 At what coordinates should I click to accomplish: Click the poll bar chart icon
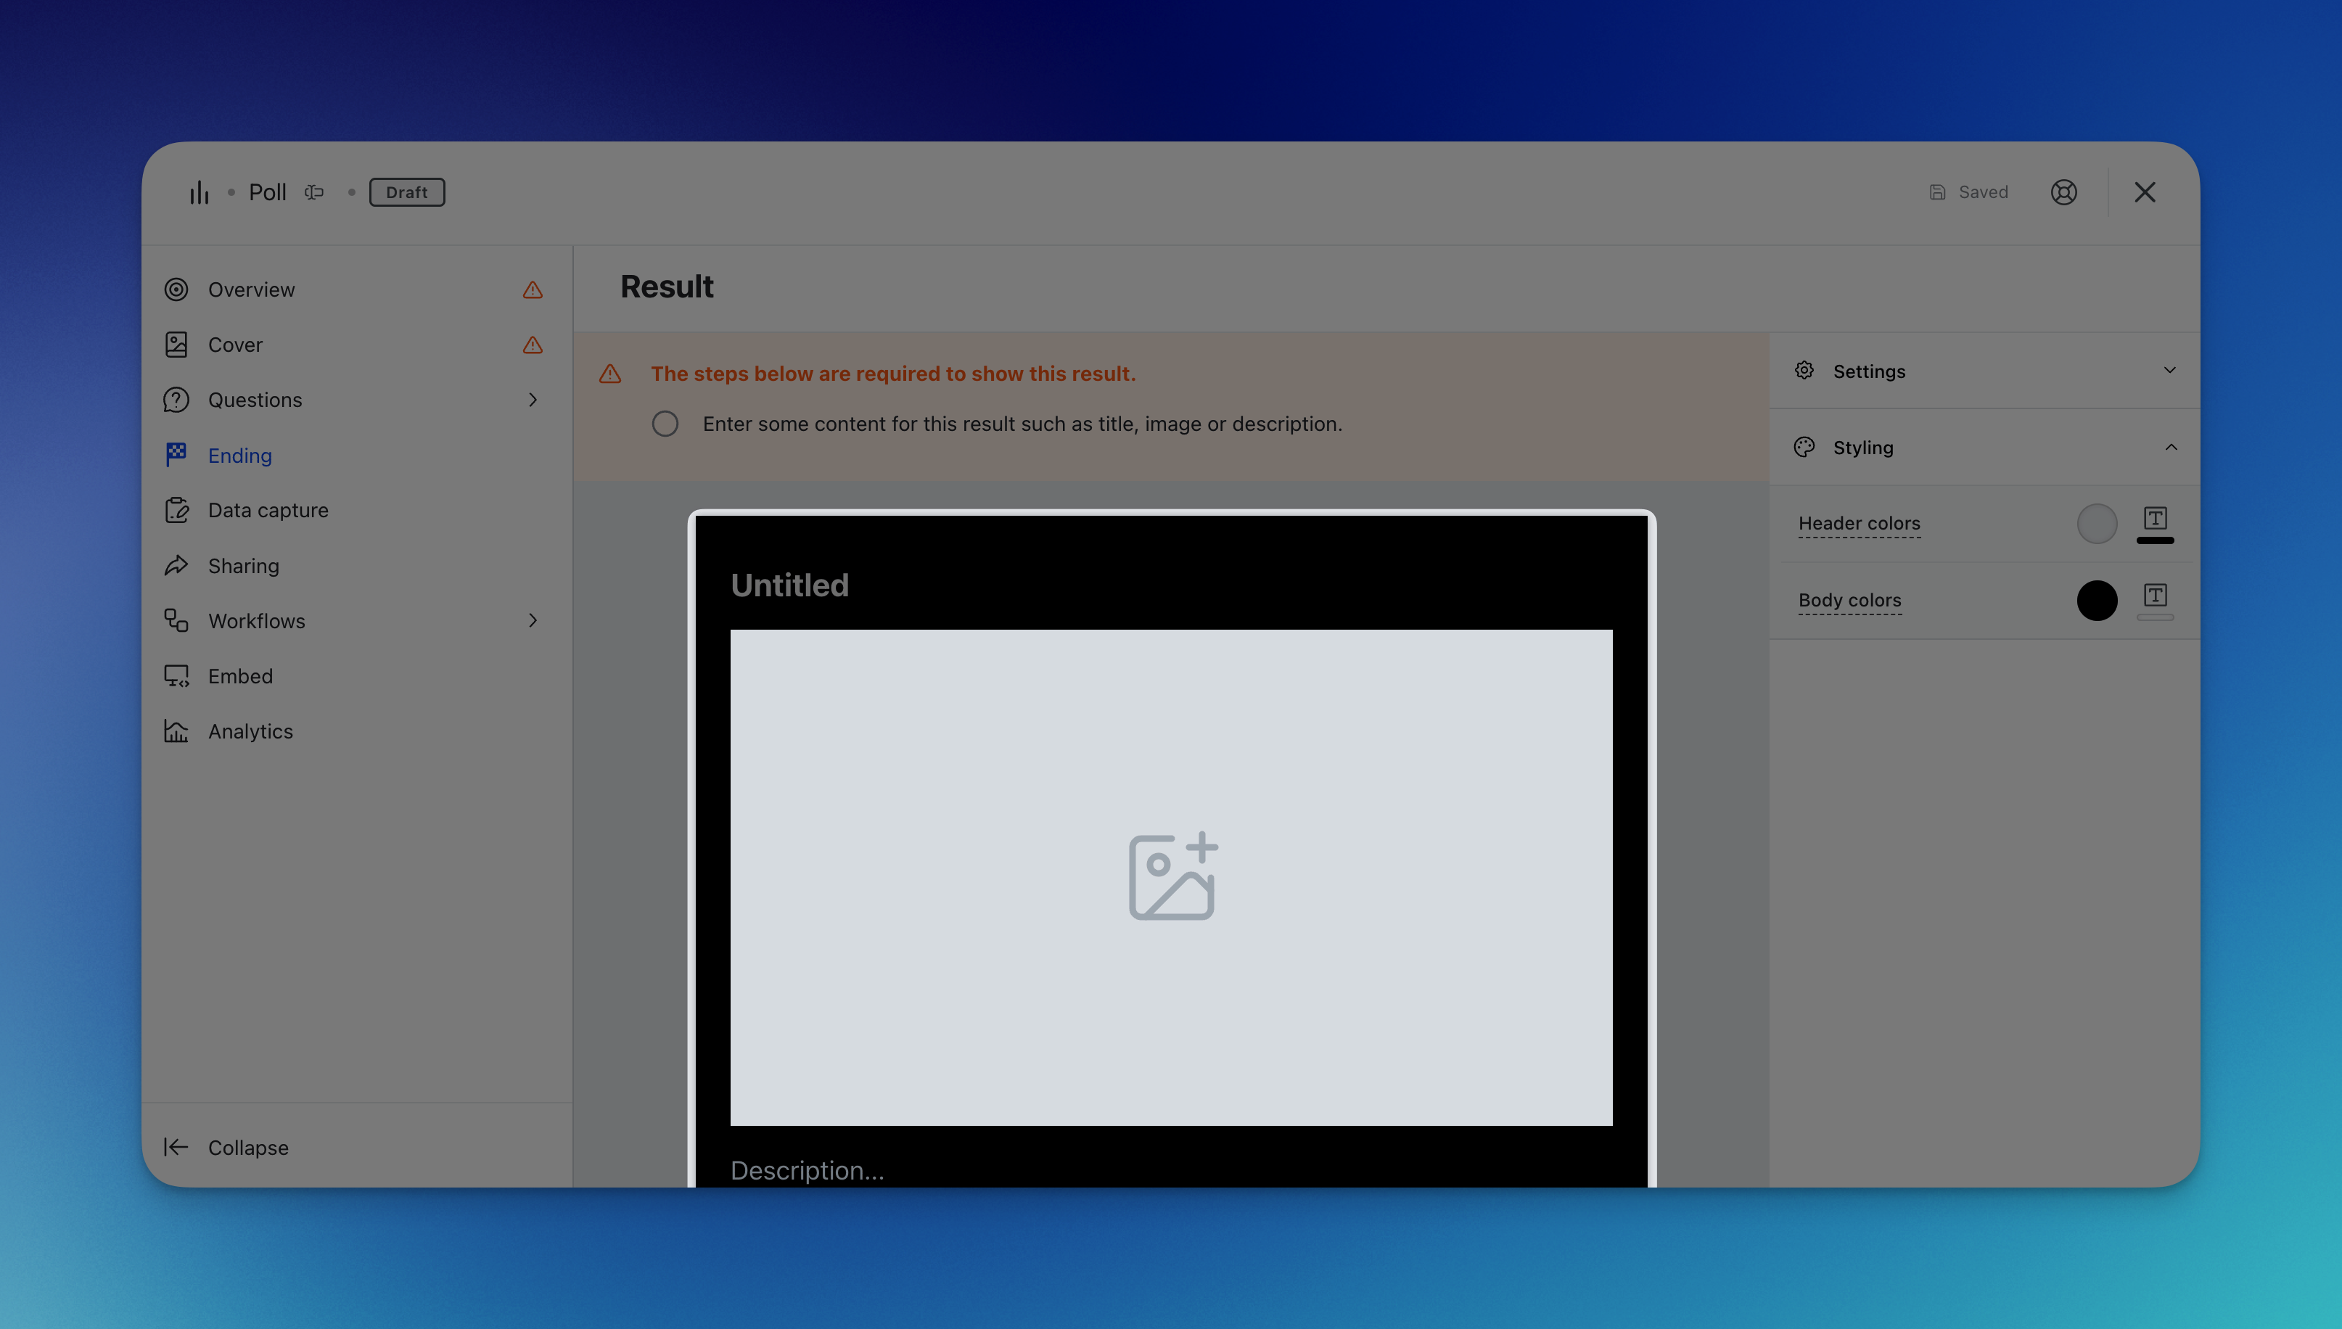click(x=199, y=192)
